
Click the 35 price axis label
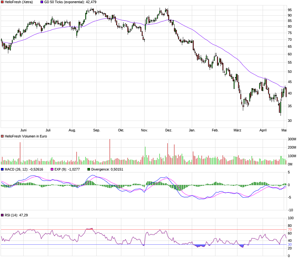point(290,106)
